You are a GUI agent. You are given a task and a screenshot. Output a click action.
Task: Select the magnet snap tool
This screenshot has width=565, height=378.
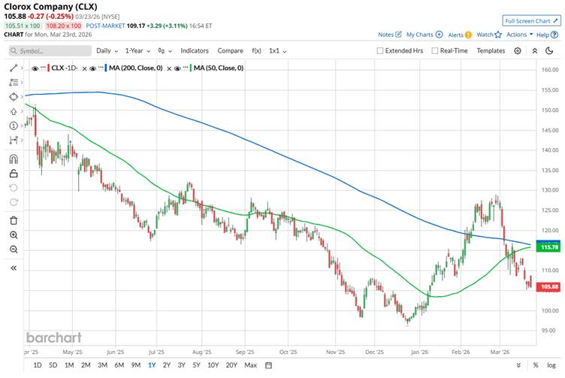tap(14, 159)
